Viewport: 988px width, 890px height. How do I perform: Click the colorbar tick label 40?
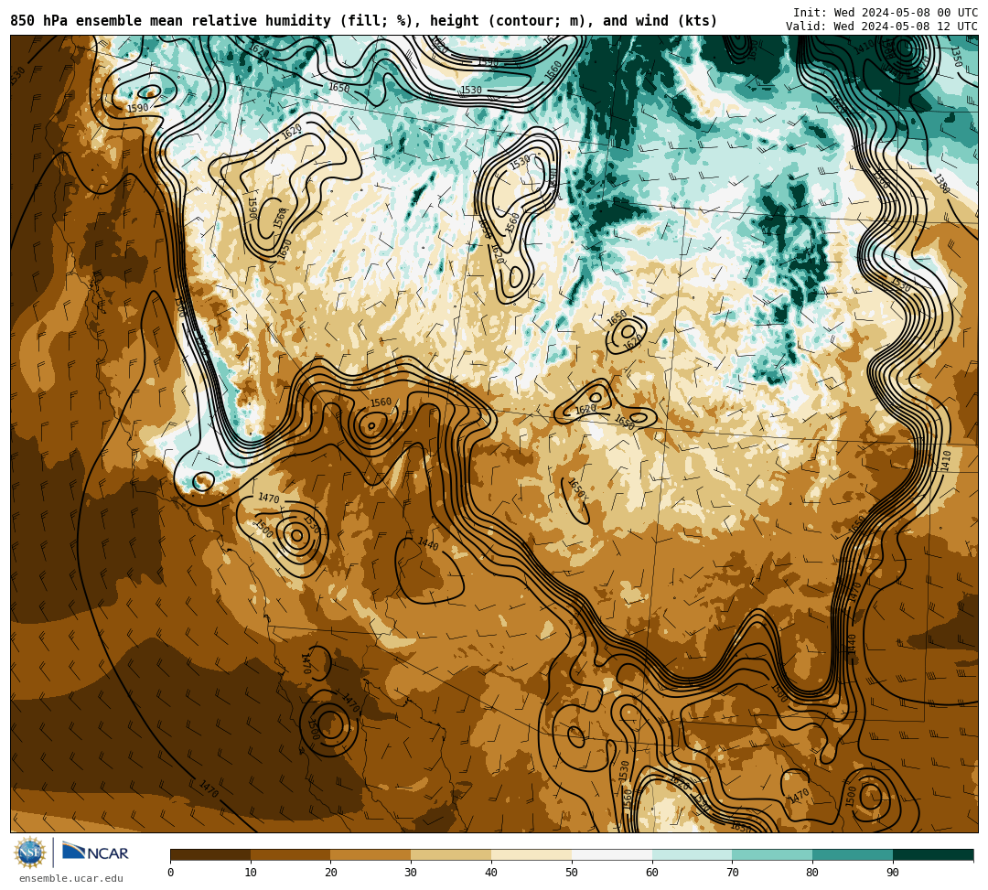tap(491, 873)
